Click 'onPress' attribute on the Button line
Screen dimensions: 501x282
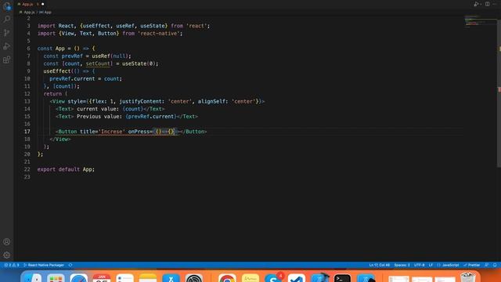(x=139, y=132)
